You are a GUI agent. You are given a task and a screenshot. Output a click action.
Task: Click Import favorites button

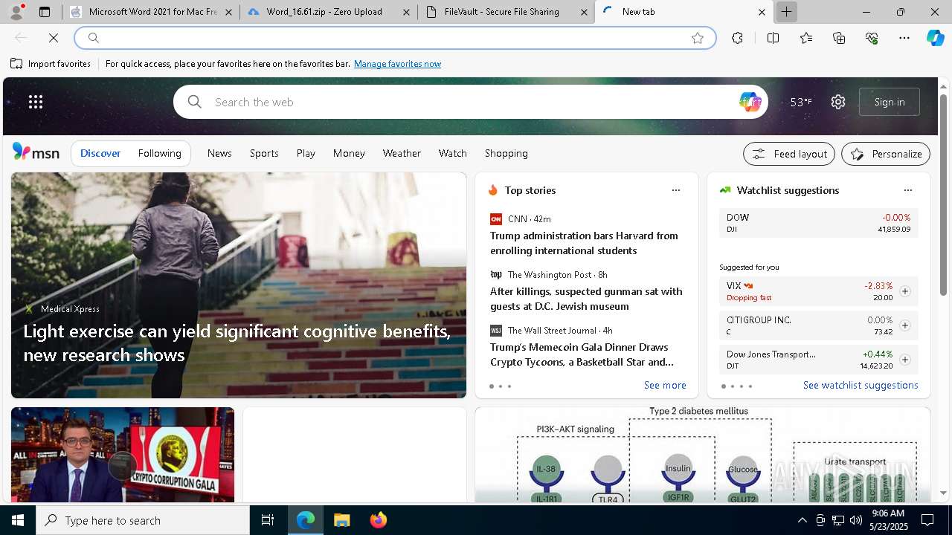coord(51,64)
